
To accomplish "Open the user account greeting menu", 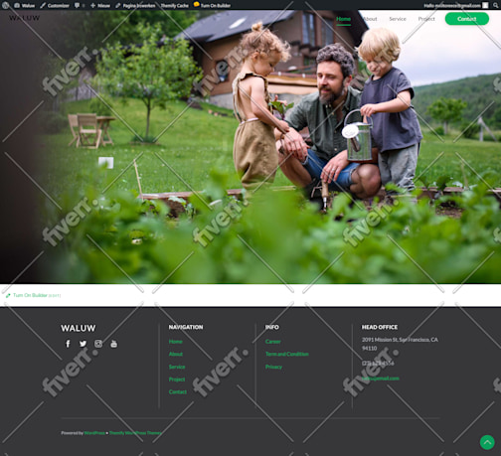I will (x=455, y=5).
